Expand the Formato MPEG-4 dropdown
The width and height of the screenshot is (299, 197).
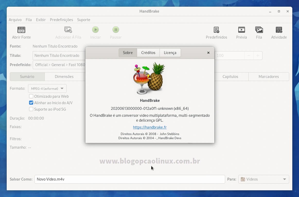[x=47, y=88]
